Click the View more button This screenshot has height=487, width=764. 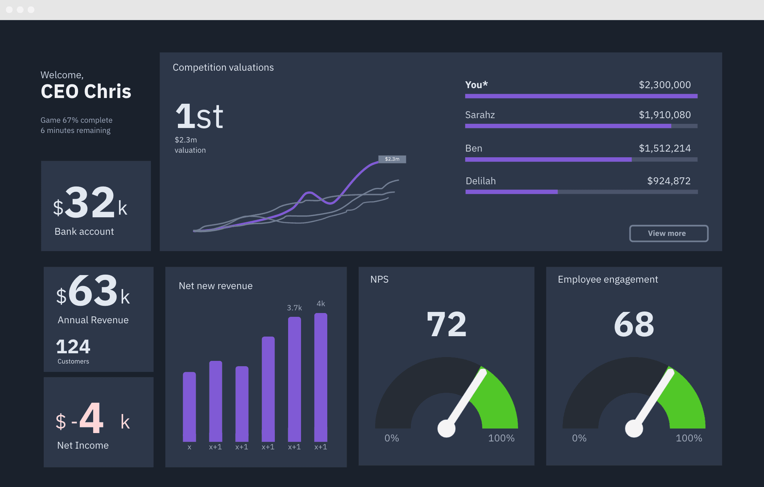click(x=668, y=233)
